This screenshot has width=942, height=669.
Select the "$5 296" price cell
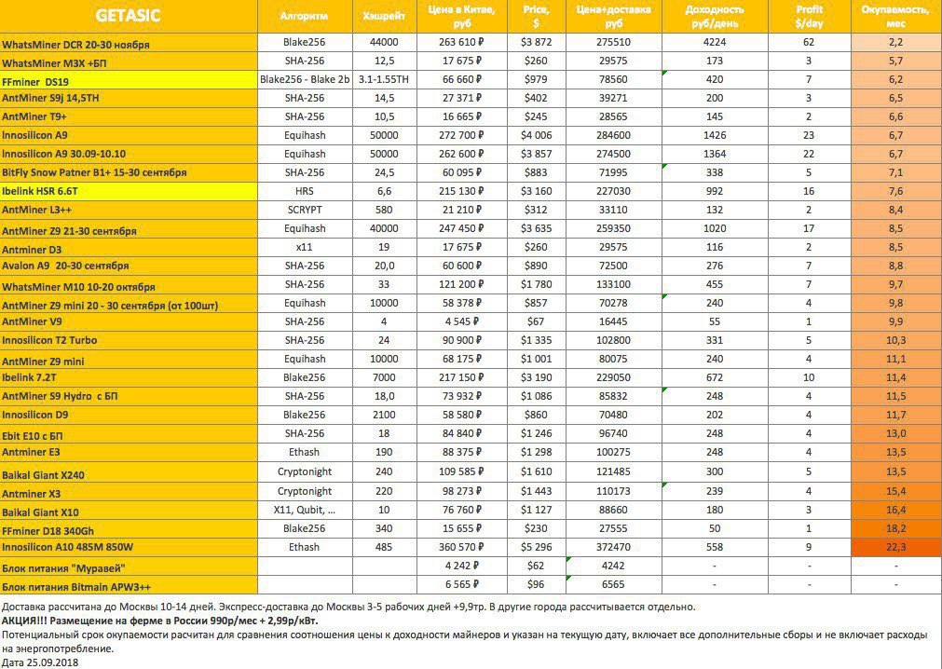pyautogui.click(x=536, y=547)
